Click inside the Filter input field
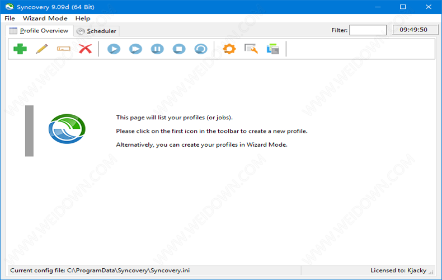Image resolution: width=442 pixels, height=280 pixels. pos(368,30)
